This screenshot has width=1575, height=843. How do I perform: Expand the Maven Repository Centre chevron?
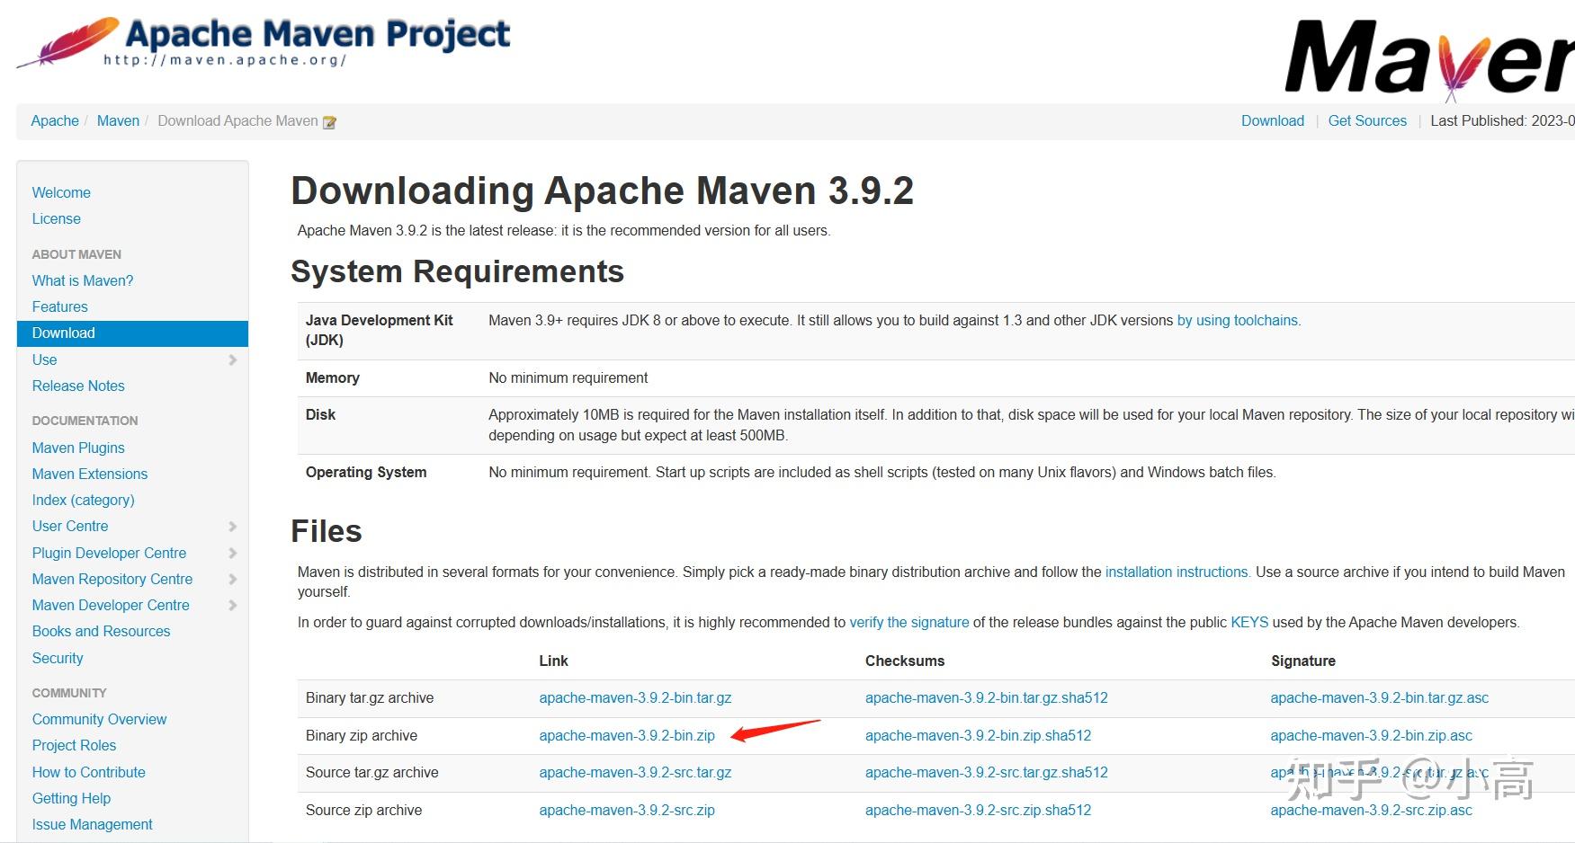(233, 579)
